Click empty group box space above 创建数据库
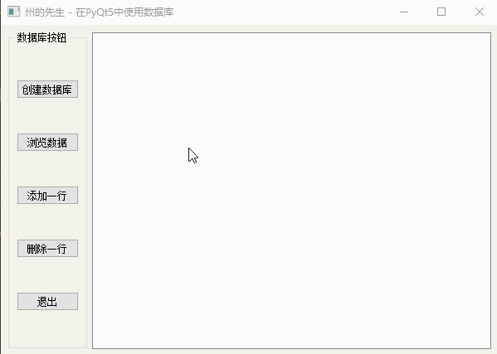This screenshot has height=354, width=497. tap(47, 61)
